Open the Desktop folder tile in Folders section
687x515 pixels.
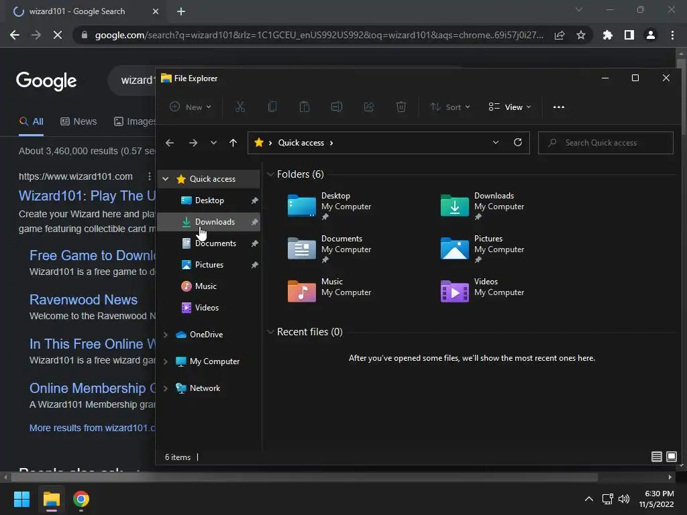point(329,206)
